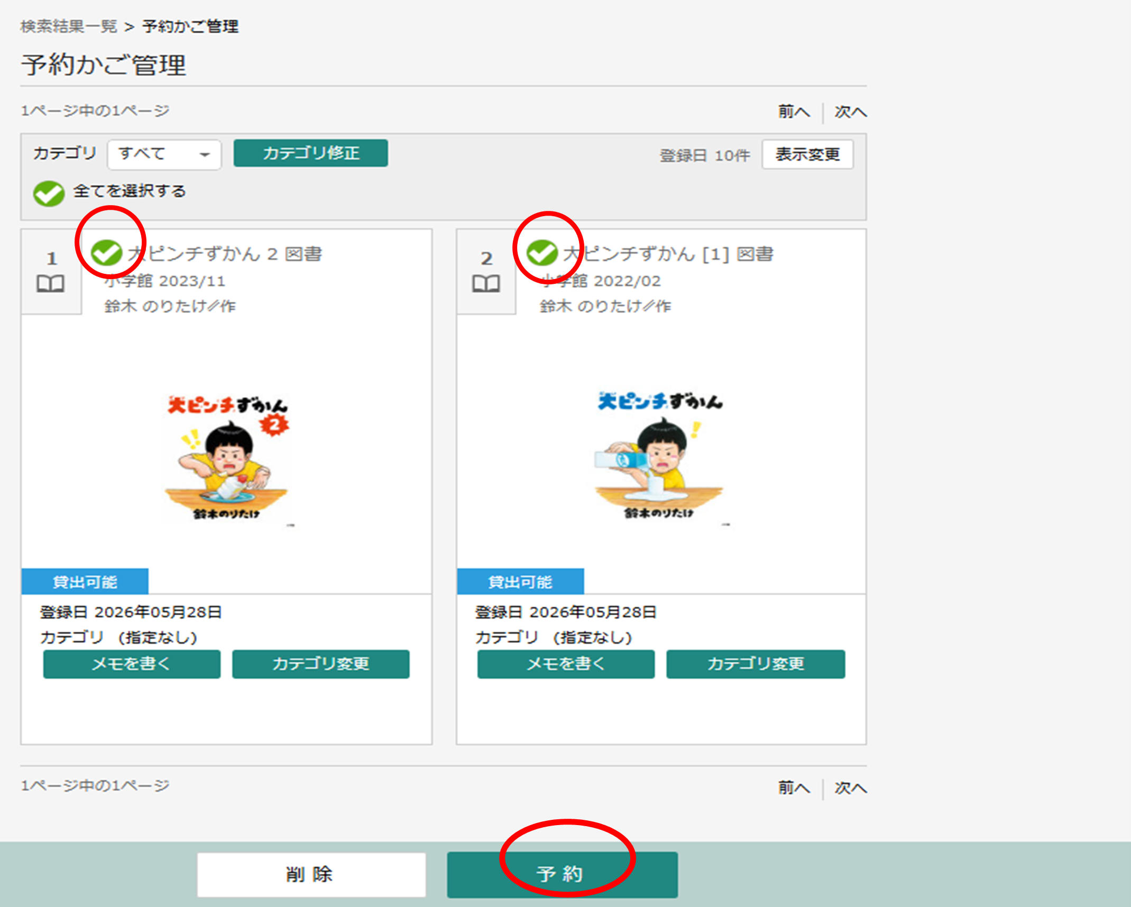Click the 登録日 2026年05月28日 text on item 1

[x=131, y=612]
